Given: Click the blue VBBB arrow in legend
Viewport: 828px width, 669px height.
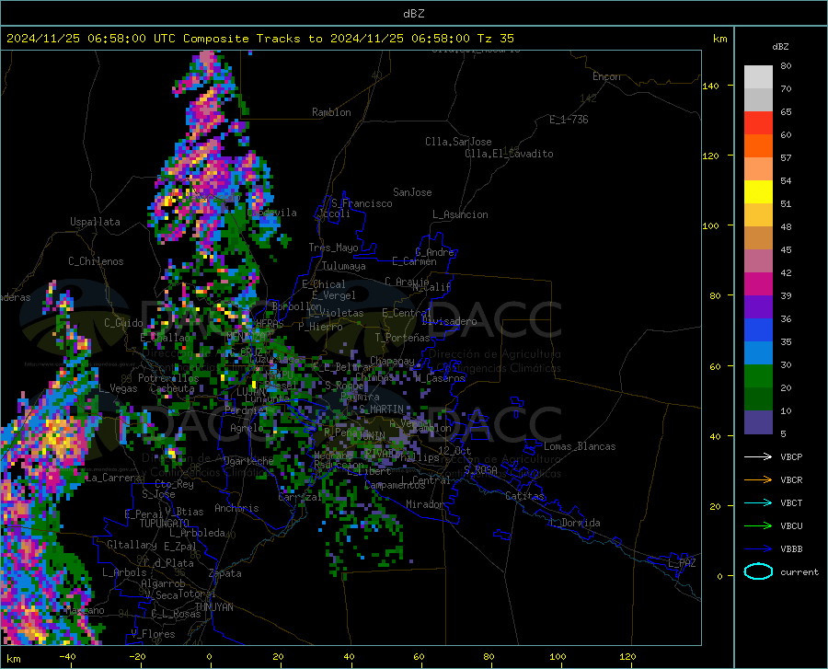Looking at the screenshot, I should click(758, 549).
